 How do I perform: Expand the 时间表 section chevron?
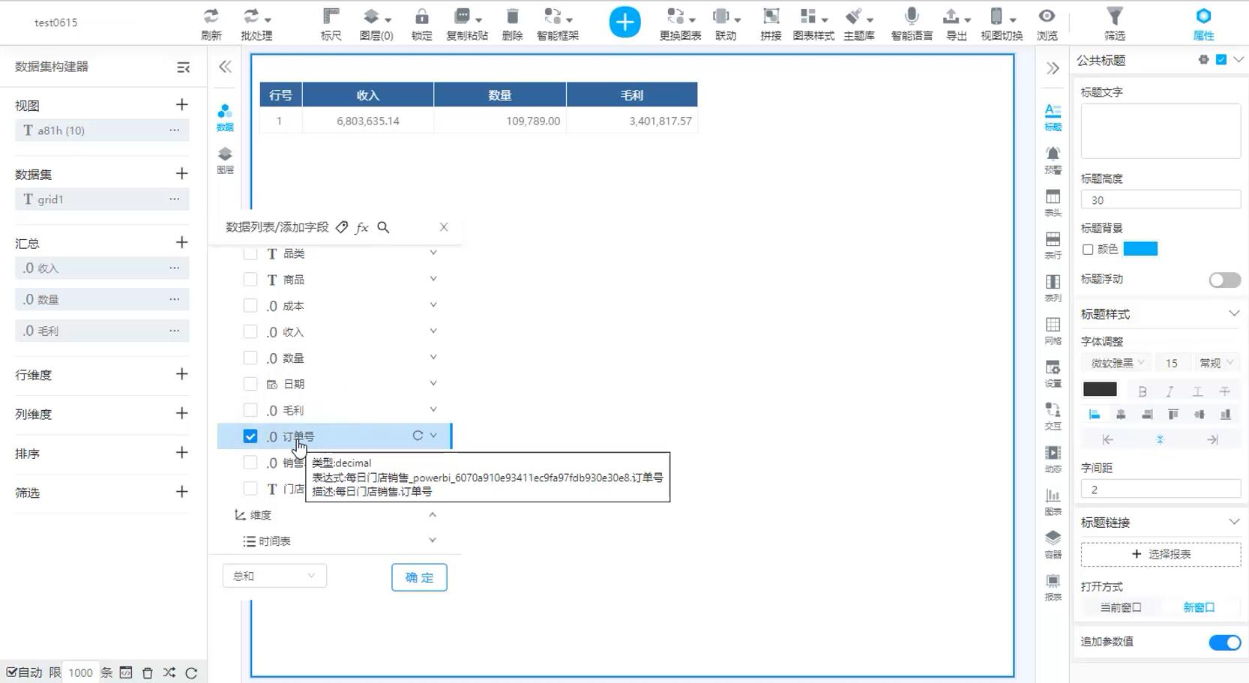433,541
